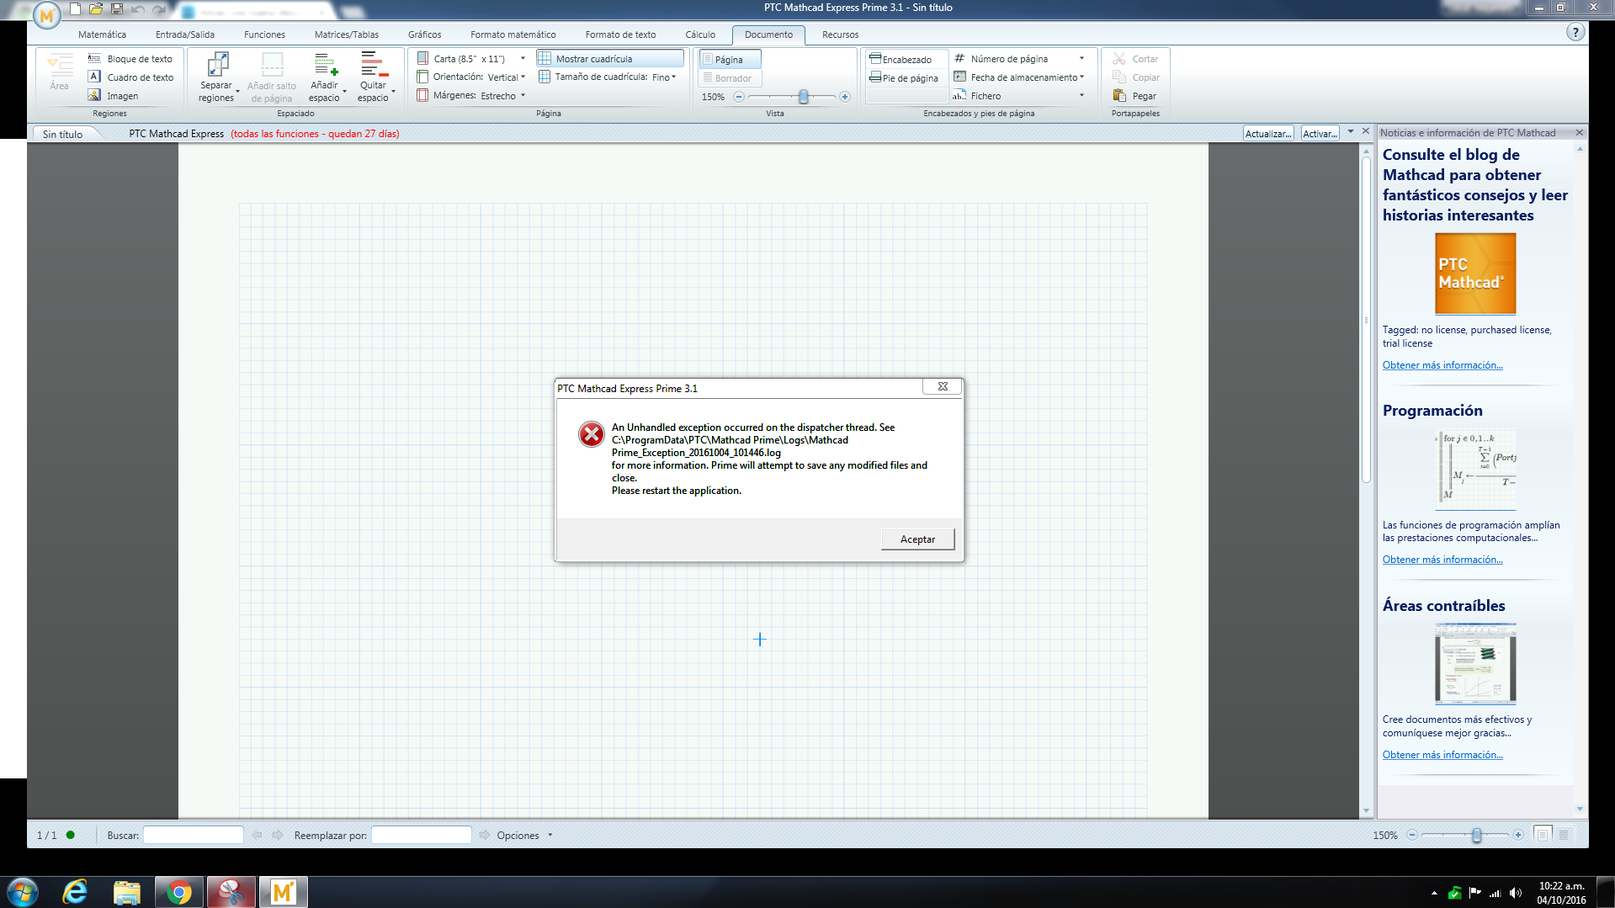
Task: Insert a Cuadro de texto region
Action: pos(131,77)
